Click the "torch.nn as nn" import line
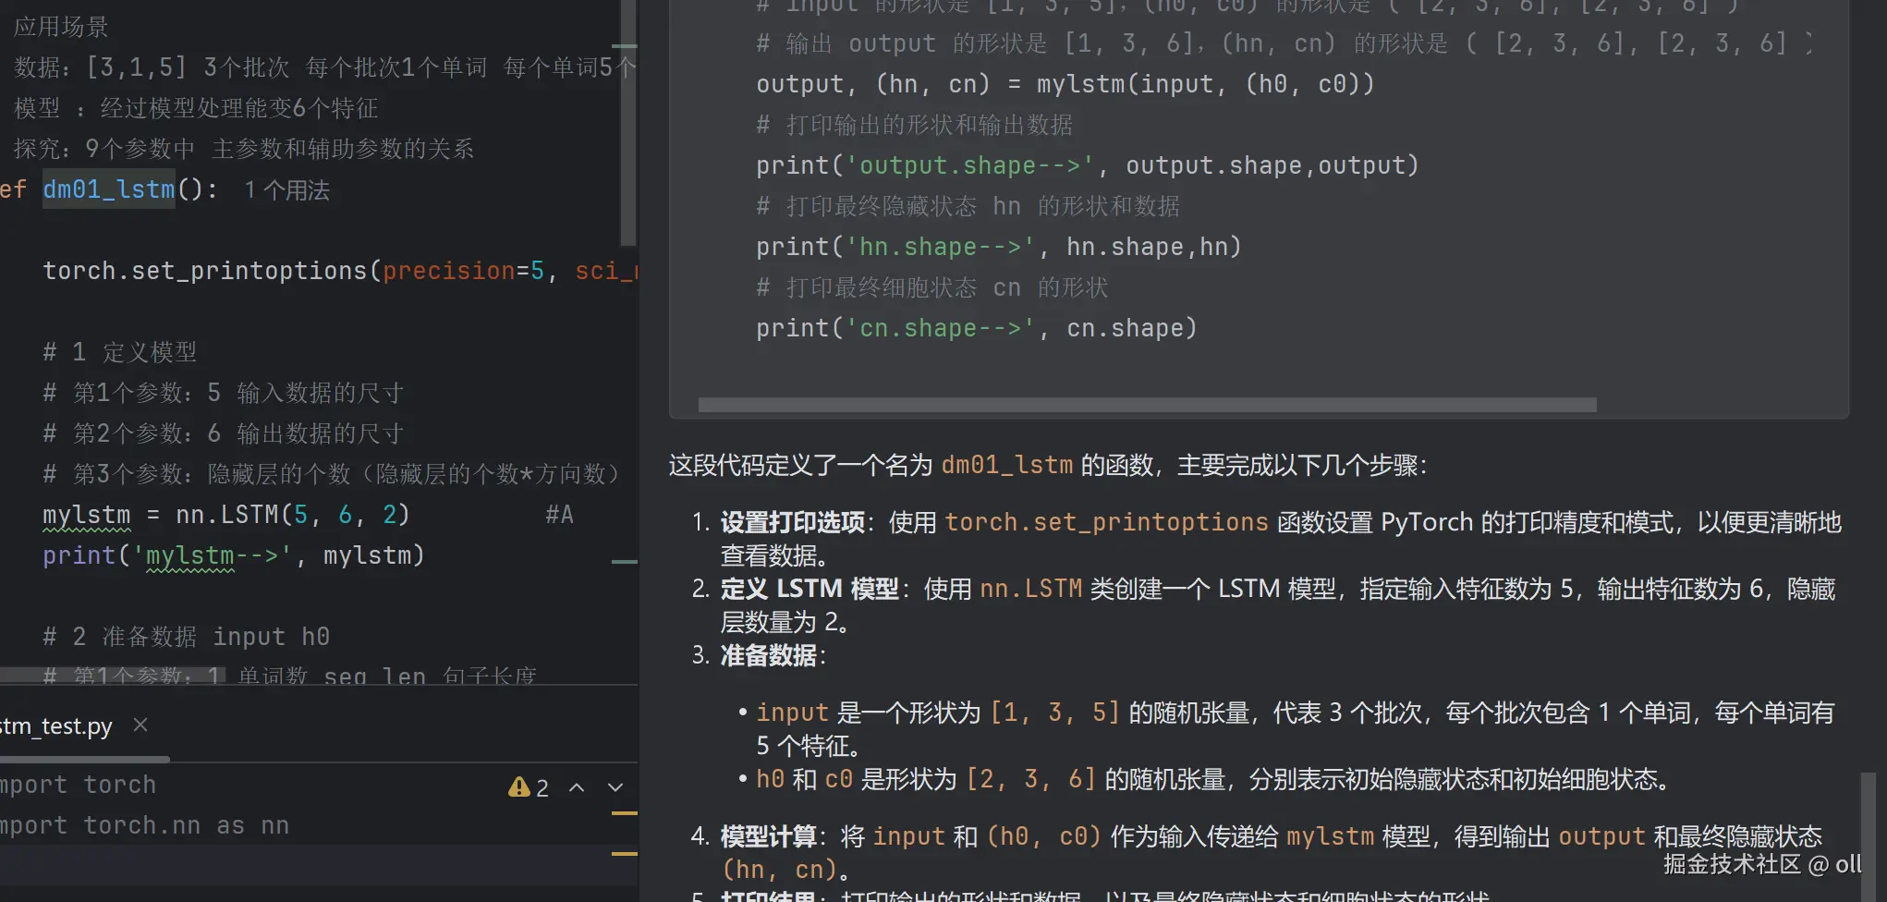The height and width of the screenshot is (902, 1887). tap(145, 825)
